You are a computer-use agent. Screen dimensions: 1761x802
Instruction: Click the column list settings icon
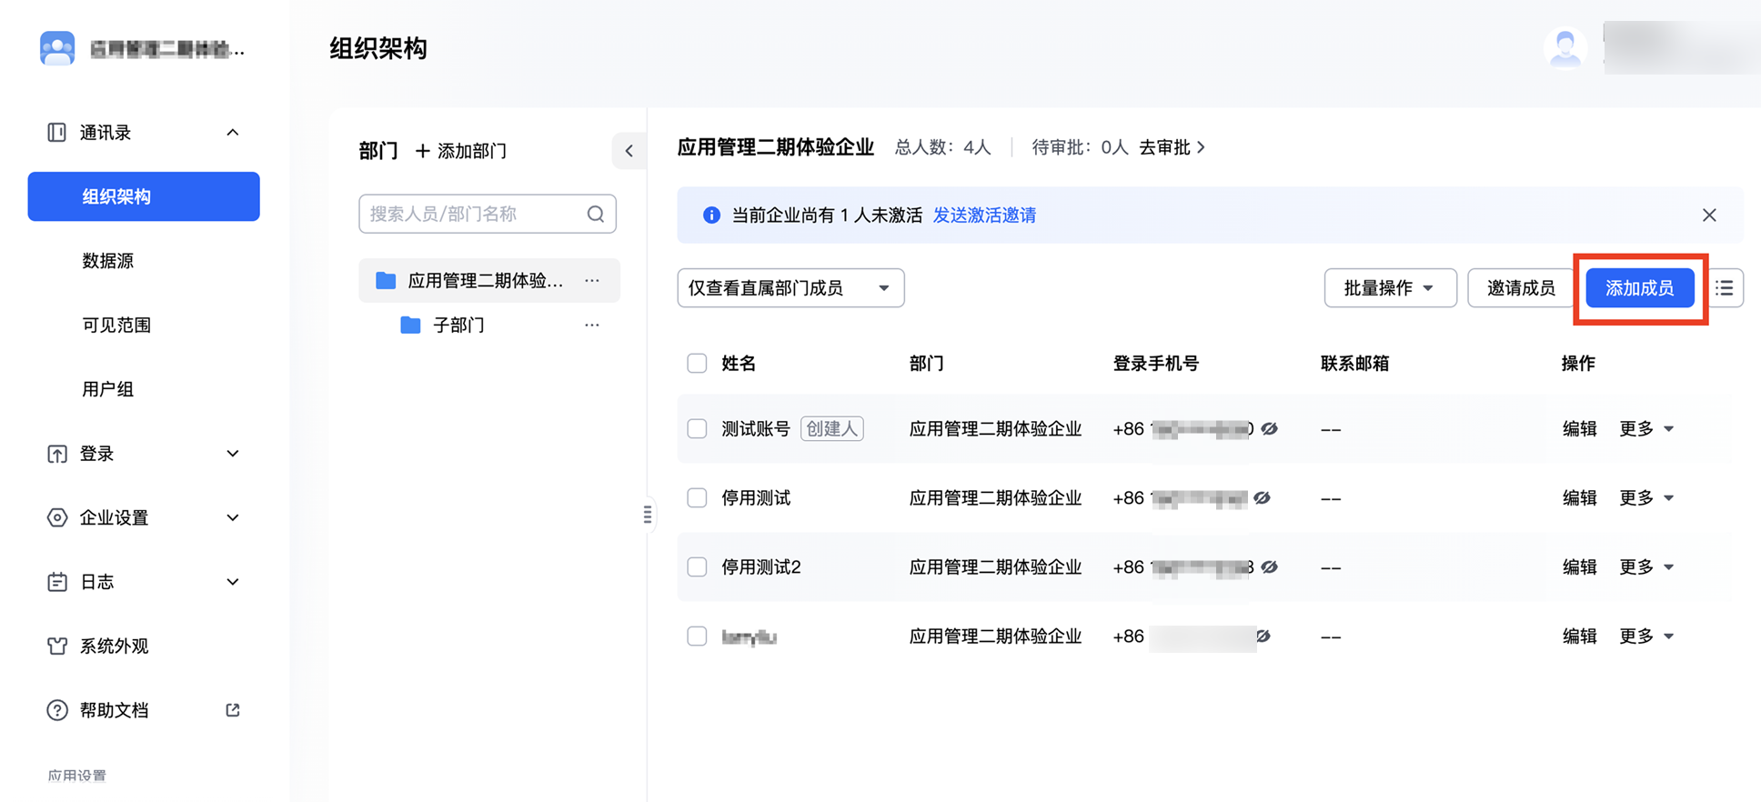point(1725,288)
